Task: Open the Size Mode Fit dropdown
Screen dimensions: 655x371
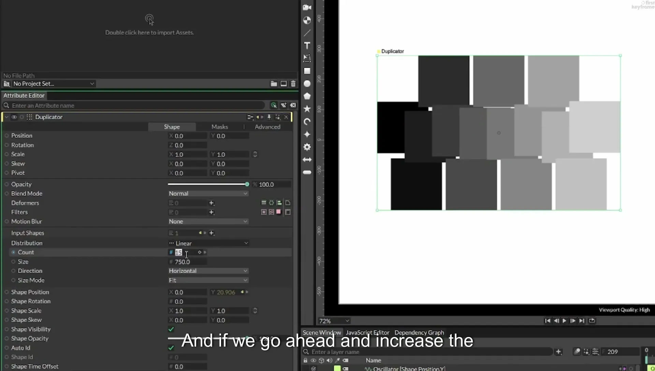Action: (208, 280)
